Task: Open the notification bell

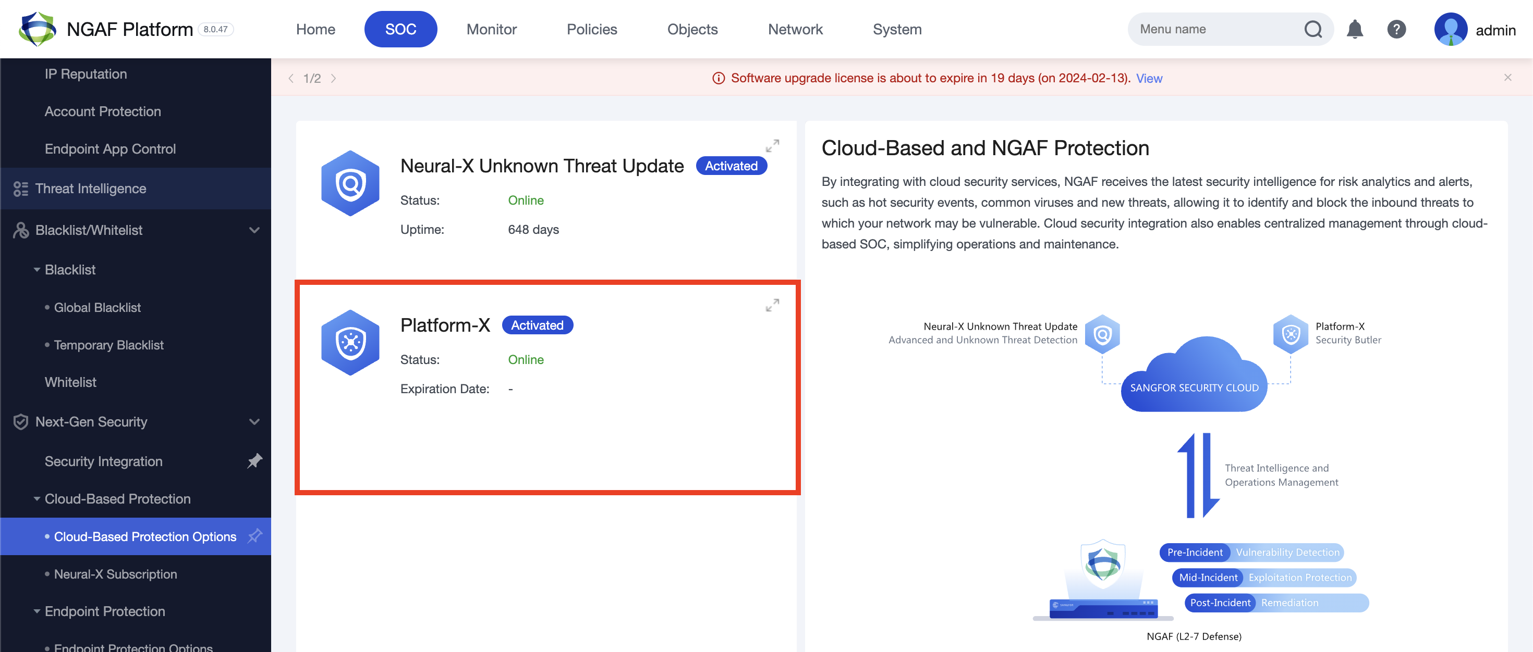Action: pos(1355,29)
